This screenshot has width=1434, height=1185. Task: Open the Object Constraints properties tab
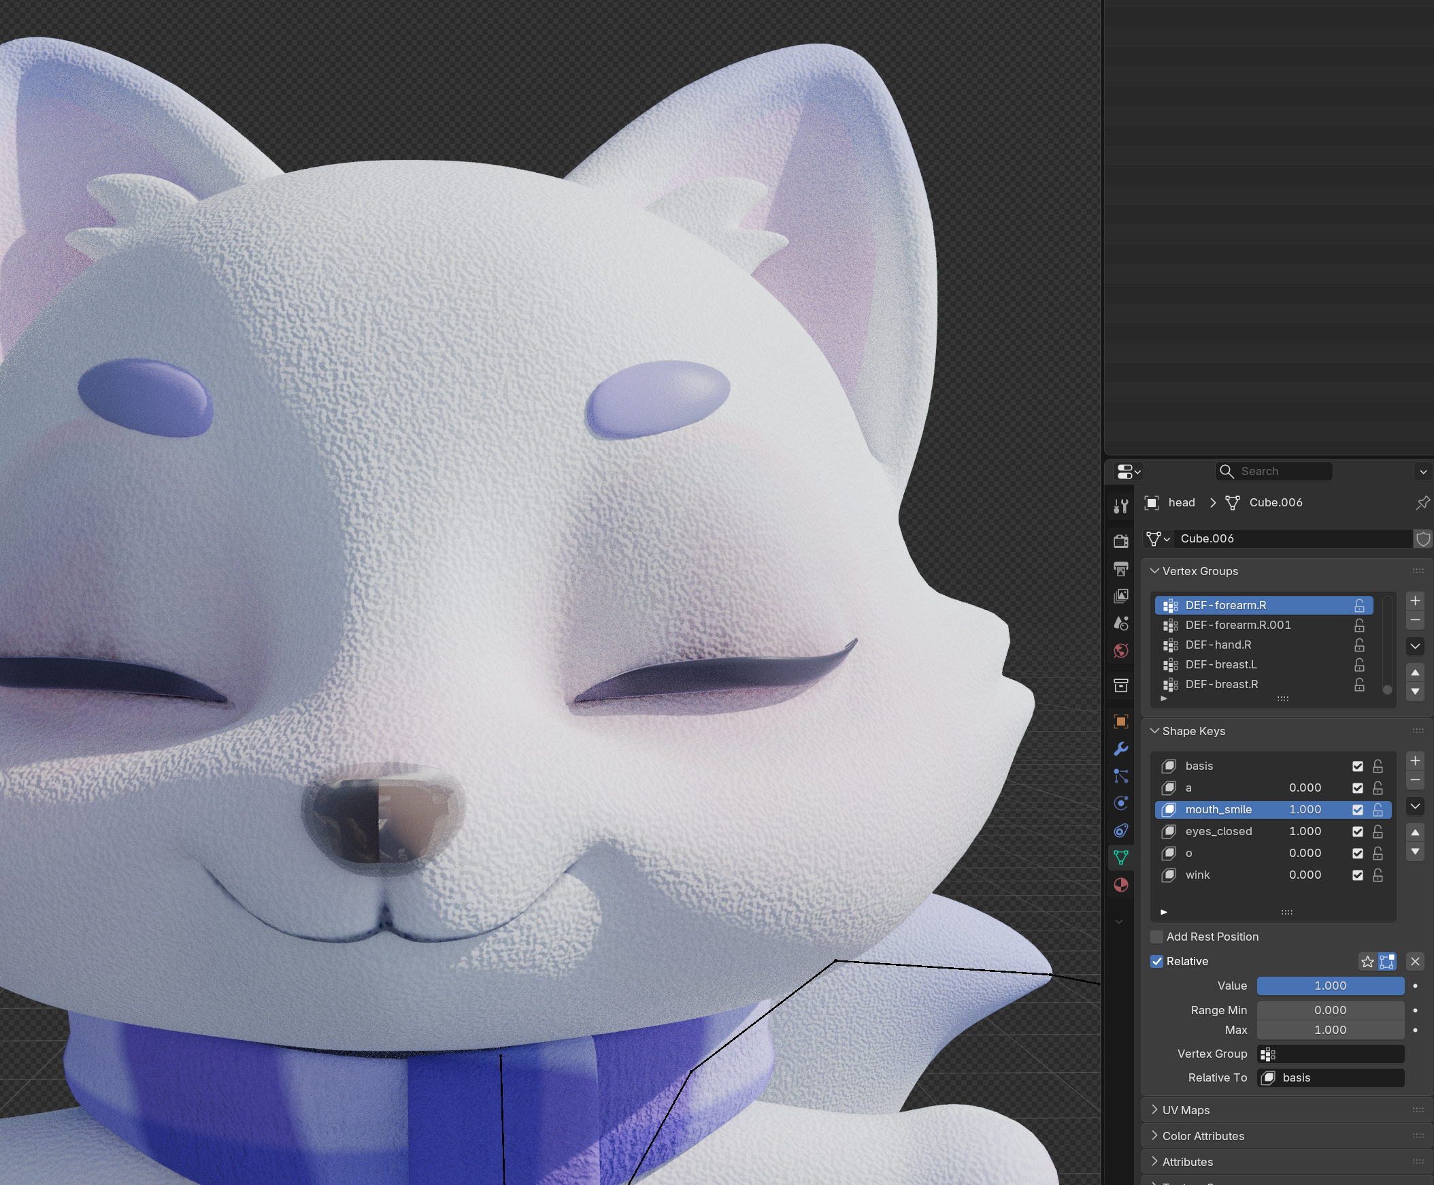(x=1120, y=831)
